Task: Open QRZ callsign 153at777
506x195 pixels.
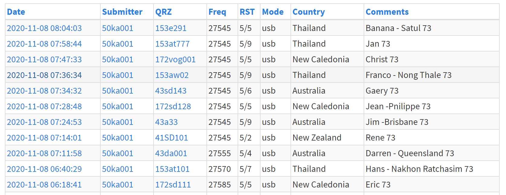Action: 172,44
